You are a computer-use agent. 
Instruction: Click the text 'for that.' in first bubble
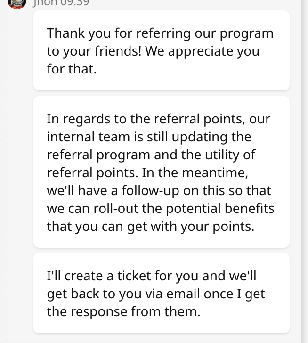tap(72, 69)
